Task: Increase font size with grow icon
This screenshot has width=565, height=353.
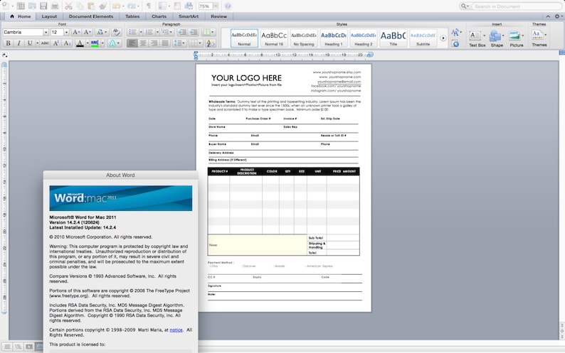Action: point(76,32)
